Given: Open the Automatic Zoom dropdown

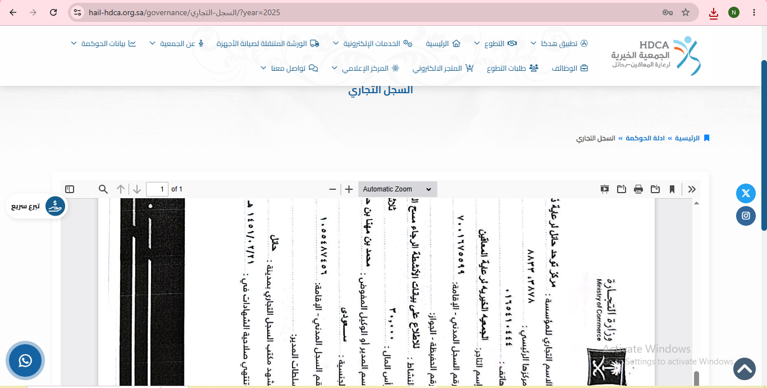Looking at the screenshot, I should coord(398,189).
